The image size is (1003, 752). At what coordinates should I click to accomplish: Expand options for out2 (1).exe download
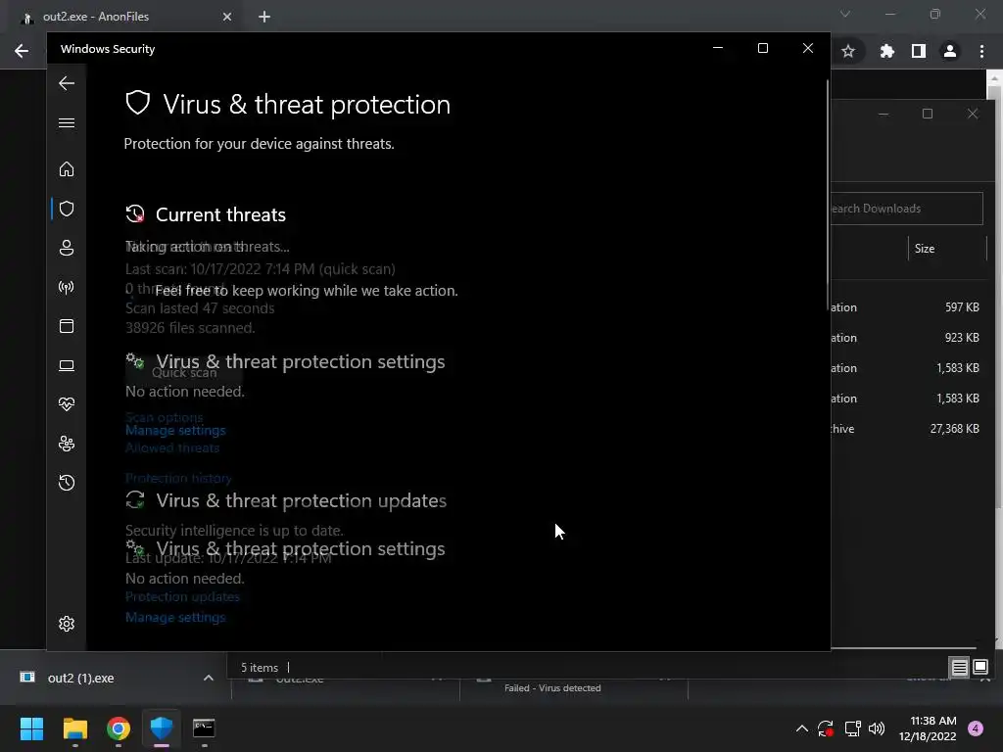[x=209, y=678]
